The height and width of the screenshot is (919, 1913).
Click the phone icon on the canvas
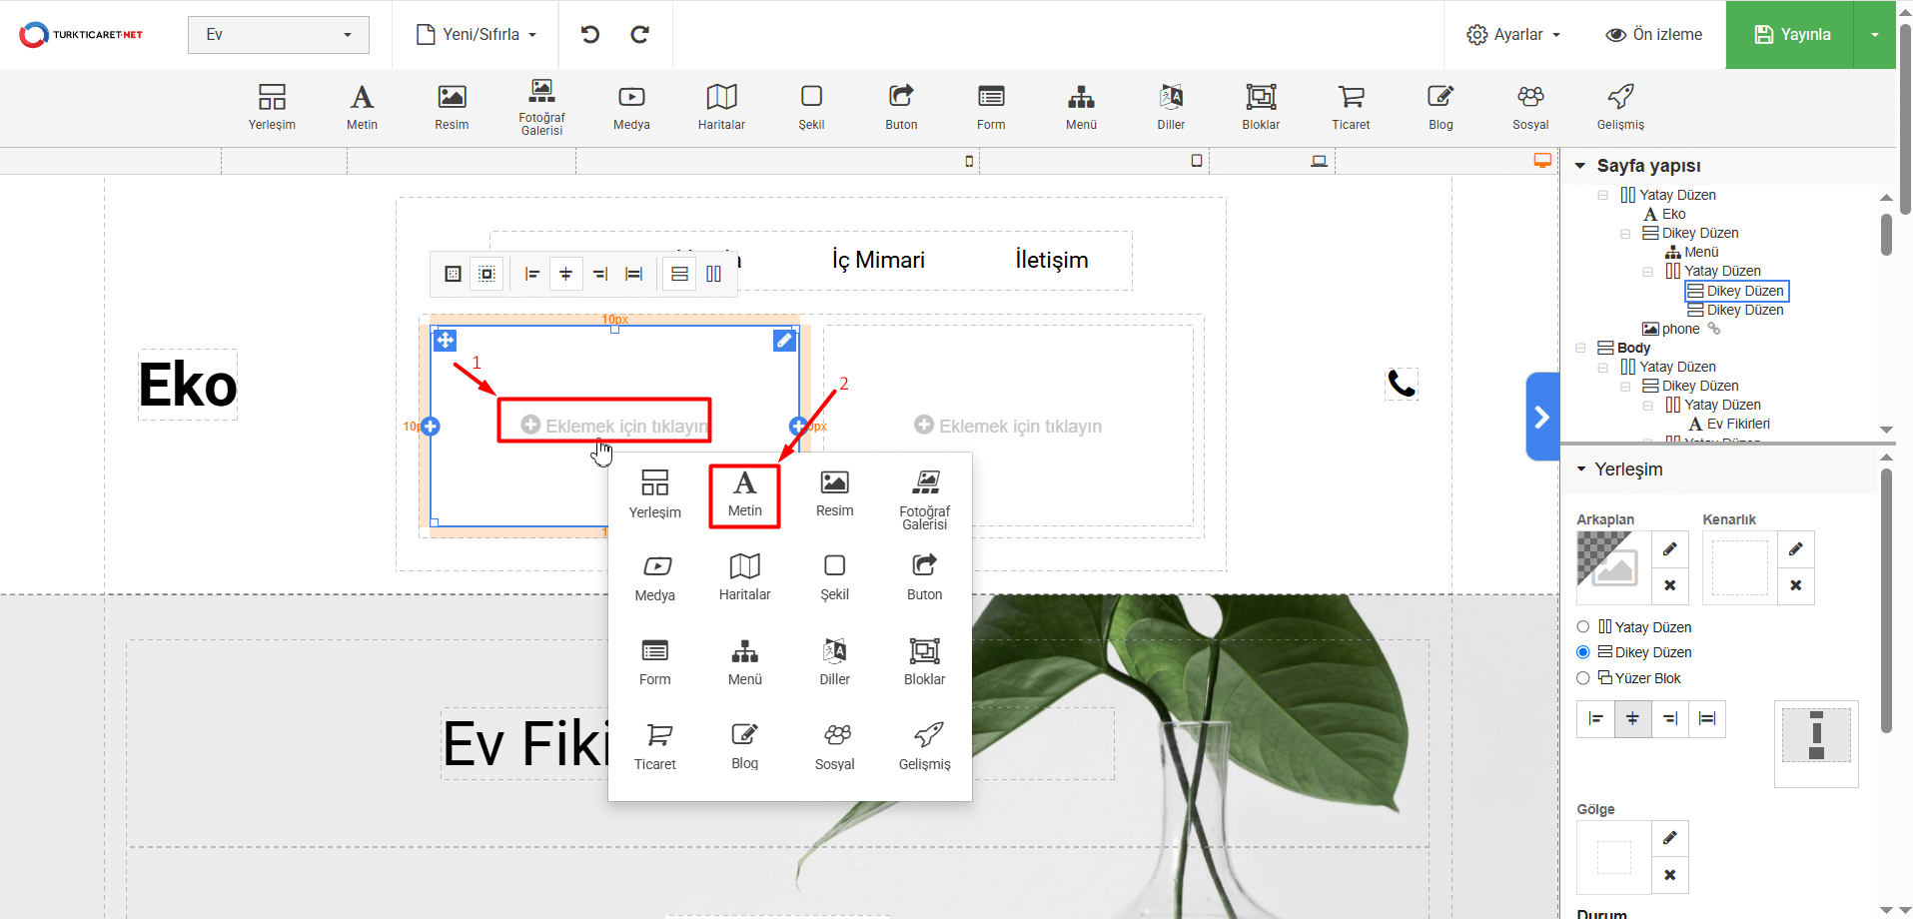click(x=1401, y=384)
